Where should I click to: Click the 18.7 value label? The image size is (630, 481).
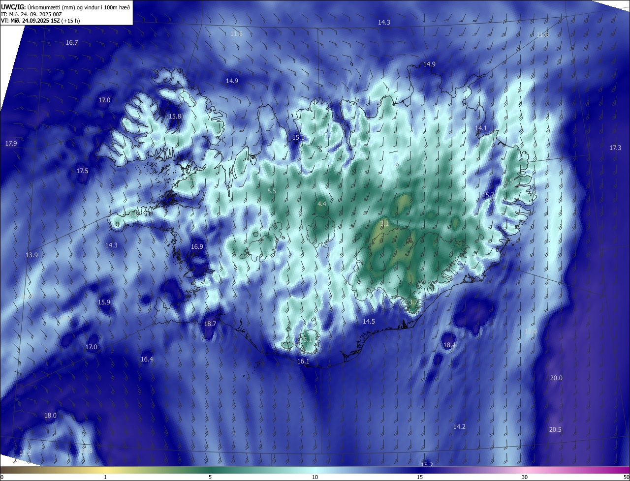pyautogui.click(x=210, y=324)
